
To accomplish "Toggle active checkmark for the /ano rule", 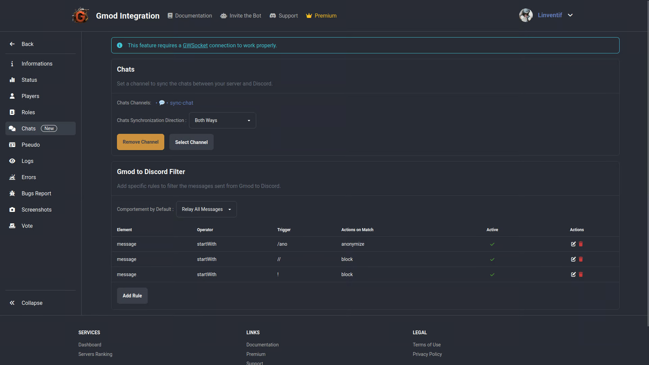I will pyautogui.click(x=492, y=244).
